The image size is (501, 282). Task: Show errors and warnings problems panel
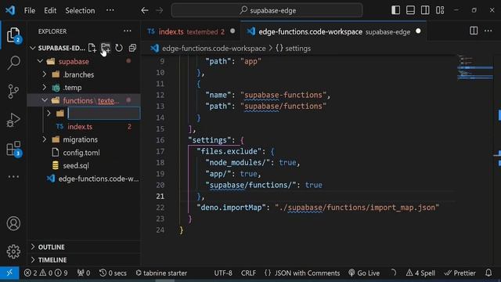(x=45, y=273)
